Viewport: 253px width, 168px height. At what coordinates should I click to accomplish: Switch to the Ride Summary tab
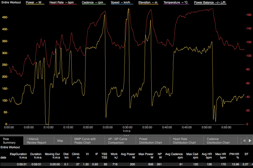[9, 141]
